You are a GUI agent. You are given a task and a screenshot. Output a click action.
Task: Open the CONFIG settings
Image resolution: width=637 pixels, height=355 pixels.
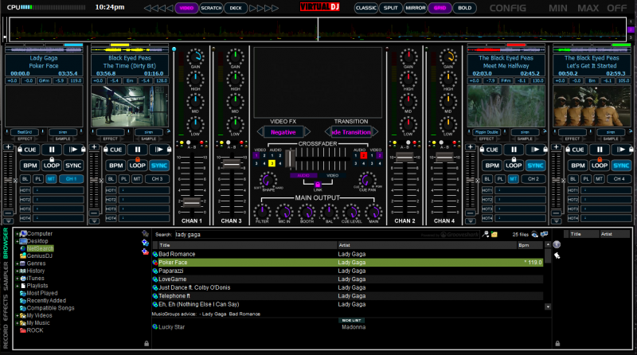507,8
